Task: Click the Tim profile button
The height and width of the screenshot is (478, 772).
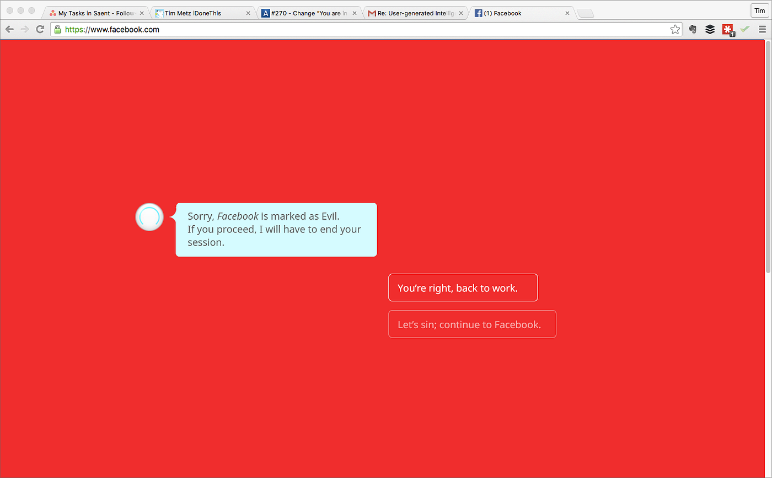Action: [759, 10]
